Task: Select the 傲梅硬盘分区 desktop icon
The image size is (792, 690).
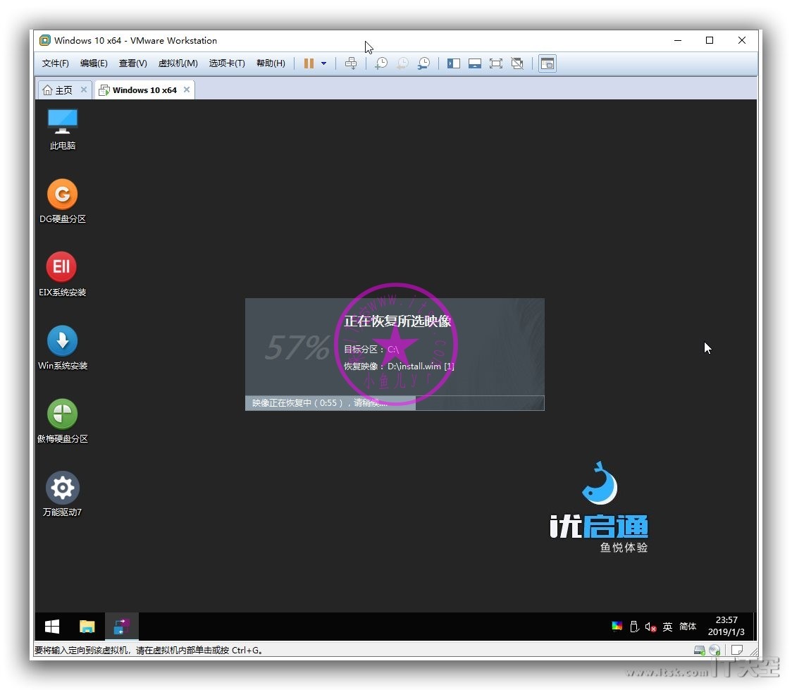Action: pos(63,421)
